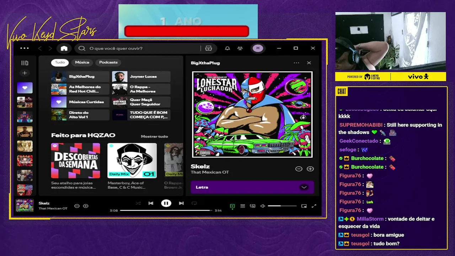Navigate back with the left arrow
This screenshot has height=256, width=455.
(40, 48)
